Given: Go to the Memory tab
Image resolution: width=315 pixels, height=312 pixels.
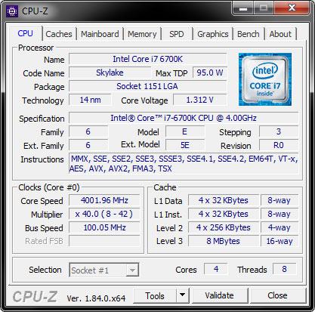Looking at the screenshot, I should coord(142,34).
